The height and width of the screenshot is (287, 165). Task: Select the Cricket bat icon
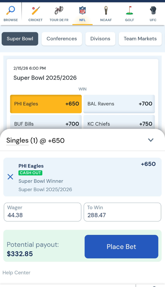click(x=36, y=10)
